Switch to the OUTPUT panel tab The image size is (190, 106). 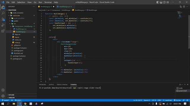click(51, 85)
